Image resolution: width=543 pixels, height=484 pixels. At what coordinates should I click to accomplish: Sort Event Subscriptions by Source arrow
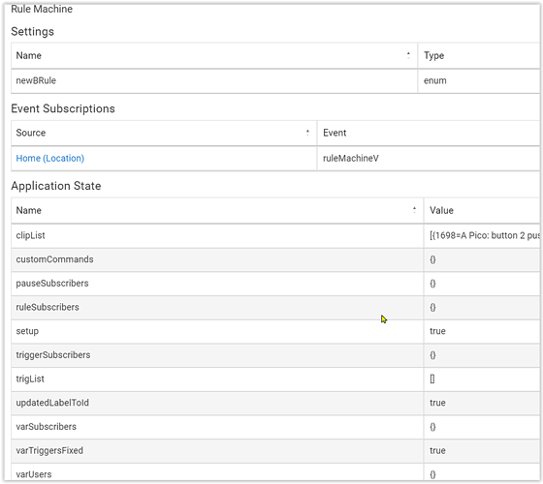pos(307,133)
